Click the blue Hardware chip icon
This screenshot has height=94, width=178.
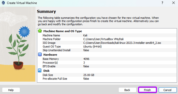(40, 54)
